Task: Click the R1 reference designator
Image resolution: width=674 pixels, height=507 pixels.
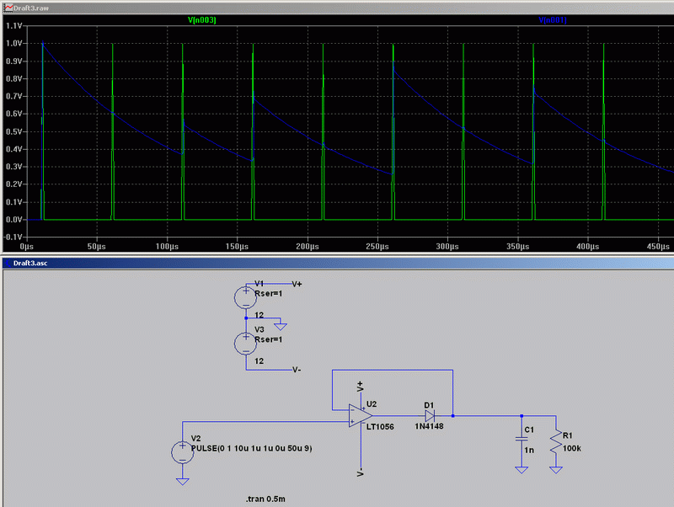Action: (567, 435)
